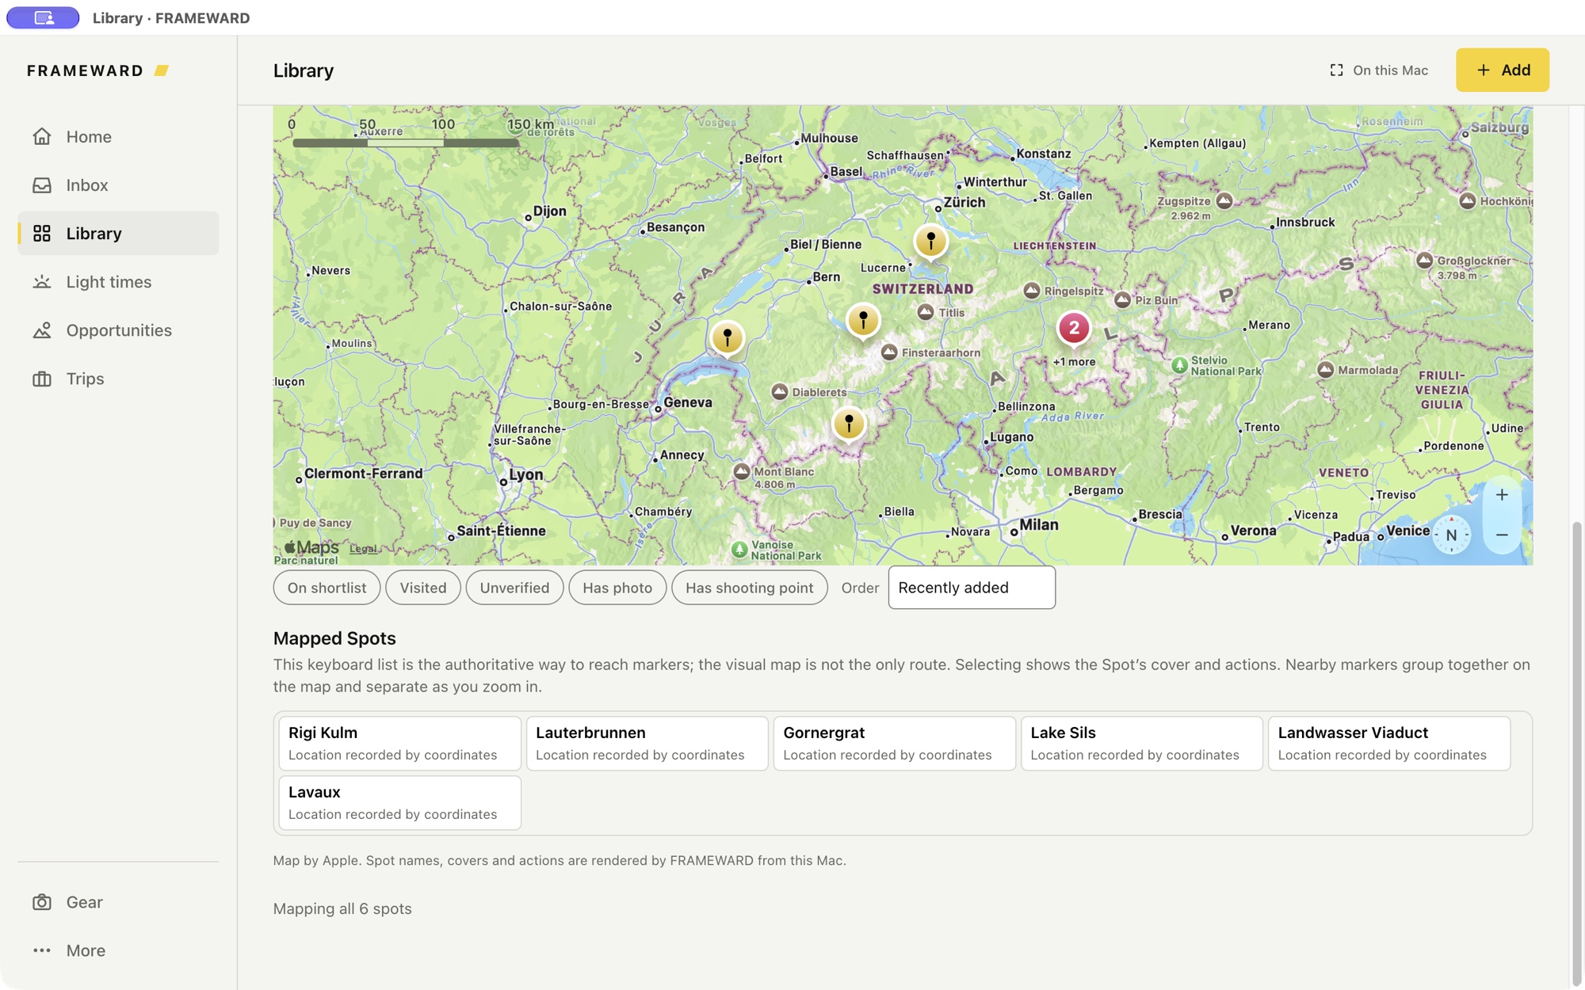Select the Lake Sils spot

1141,743
